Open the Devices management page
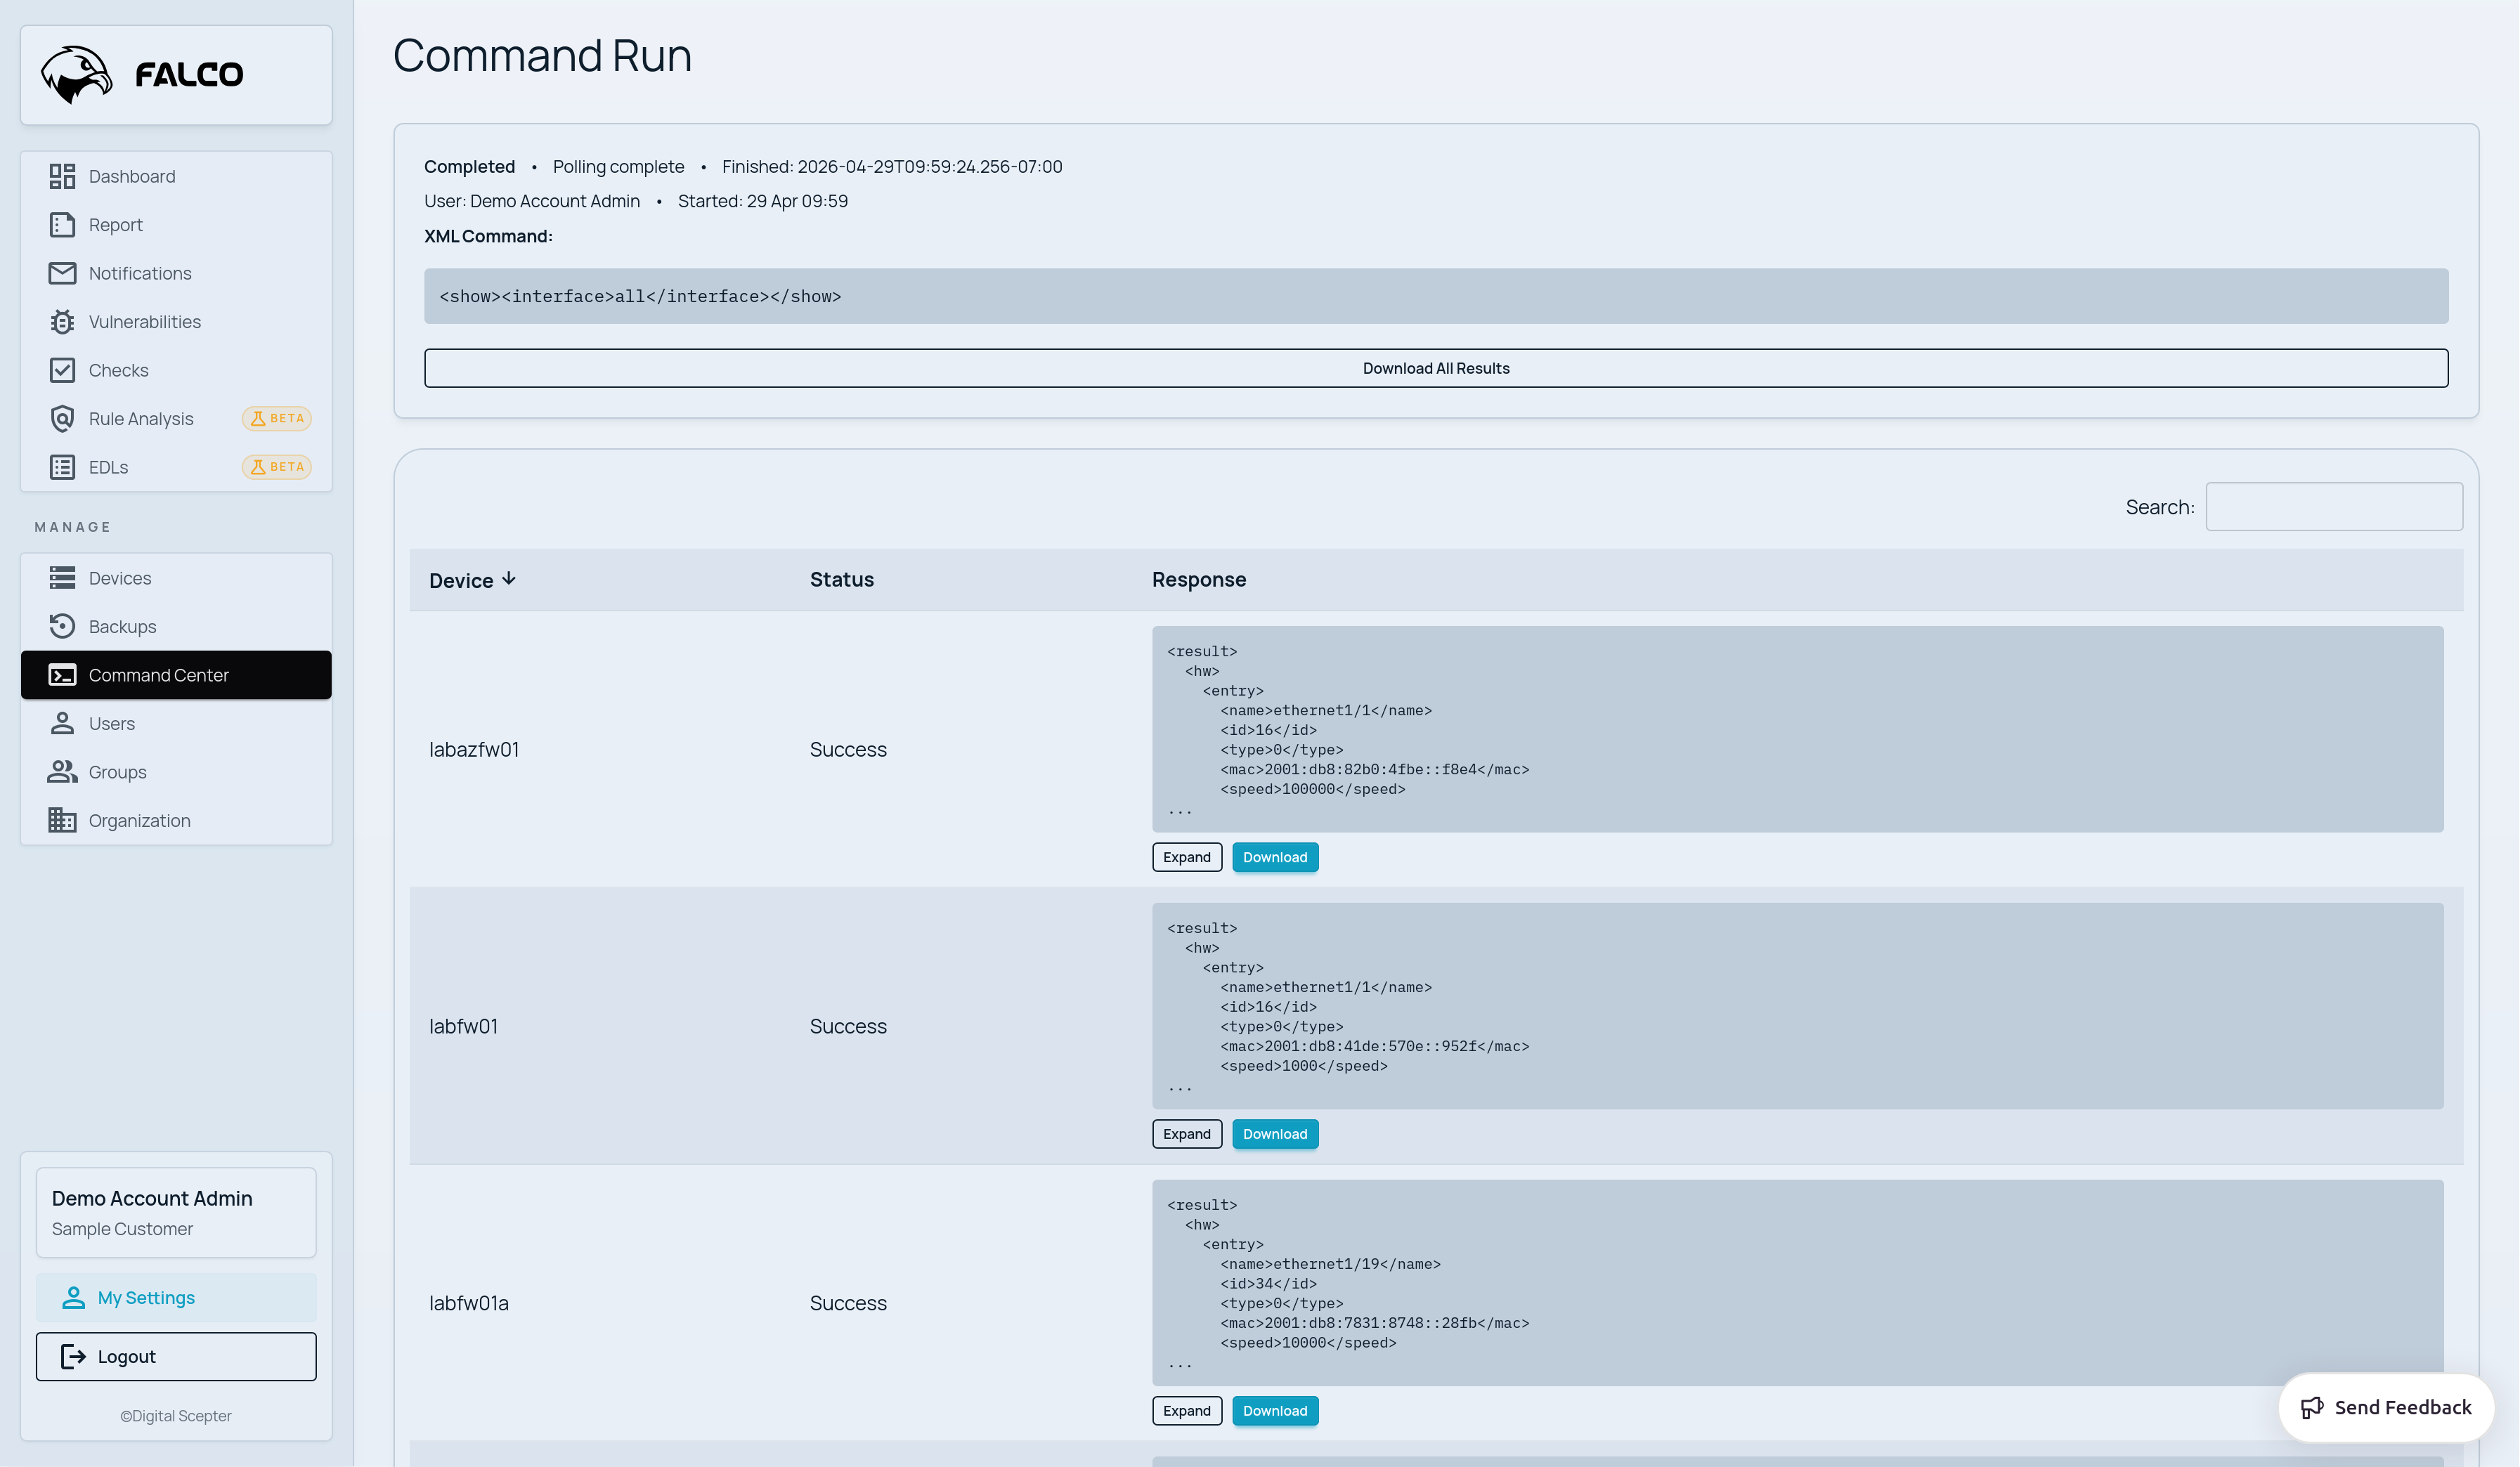Image resolution: width=2520 pixels, height=1467 pixels. coord(176,578)
